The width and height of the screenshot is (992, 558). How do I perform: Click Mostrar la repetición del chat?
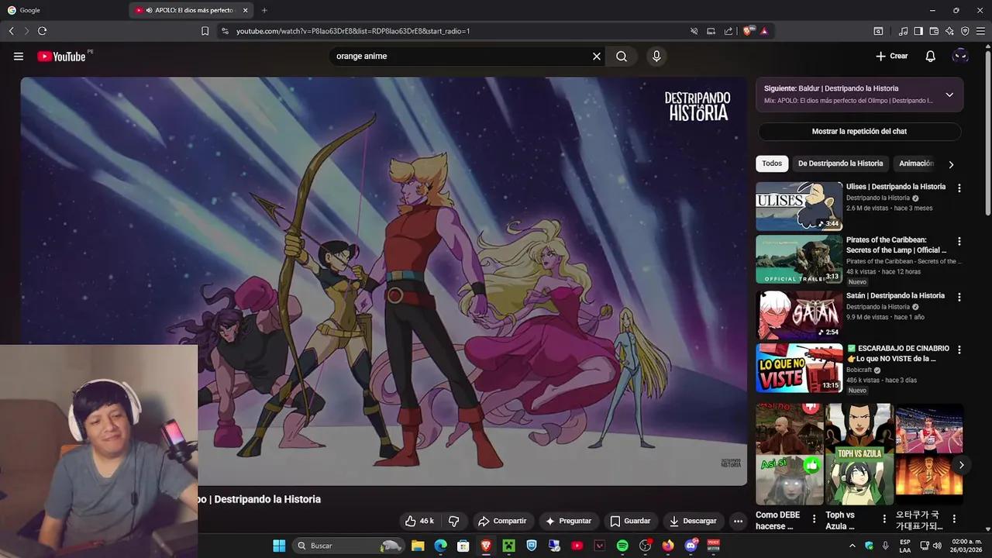point(859,131)
